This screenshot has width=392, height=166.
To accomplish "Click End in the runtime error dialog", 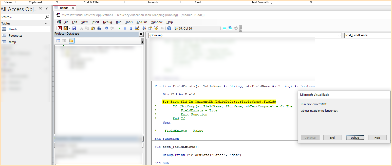I will 332,138.
